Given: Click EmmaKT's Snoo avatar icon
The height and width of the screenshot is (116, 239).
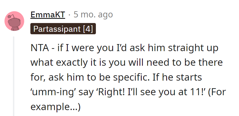Looking at the screenshot, I should coord(15,21).
